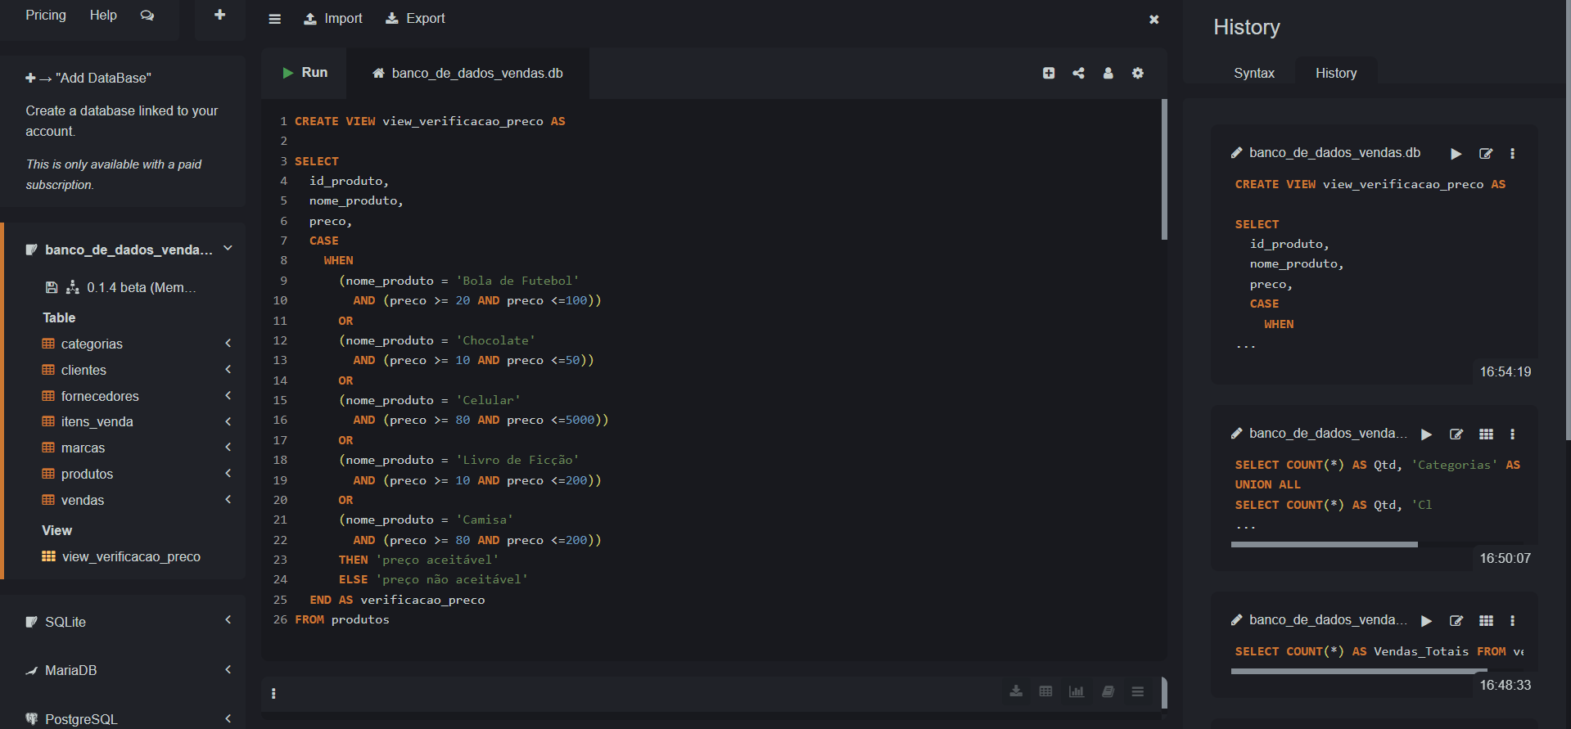Edit the 16:48:33 history query
The image size is (1571, 729).
[x=1456, y=621]
